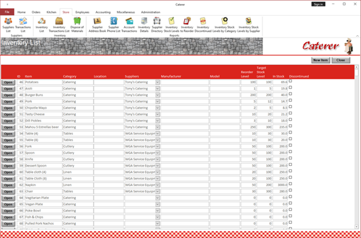361x238 pixels.
Task: Open Suppliers dropdown for Spoon
Action: point(158,153)
